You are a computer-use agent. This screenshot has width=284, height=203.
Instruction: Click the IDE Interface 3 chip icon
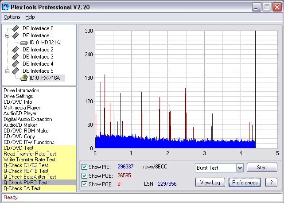click(x=16, y=57)
